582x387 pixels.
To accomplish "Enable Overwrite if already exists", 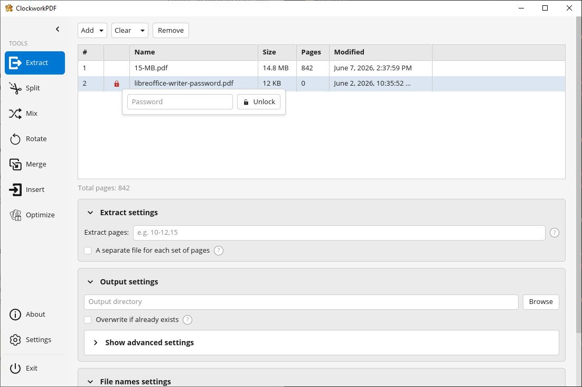I will [x=88, y=320].
